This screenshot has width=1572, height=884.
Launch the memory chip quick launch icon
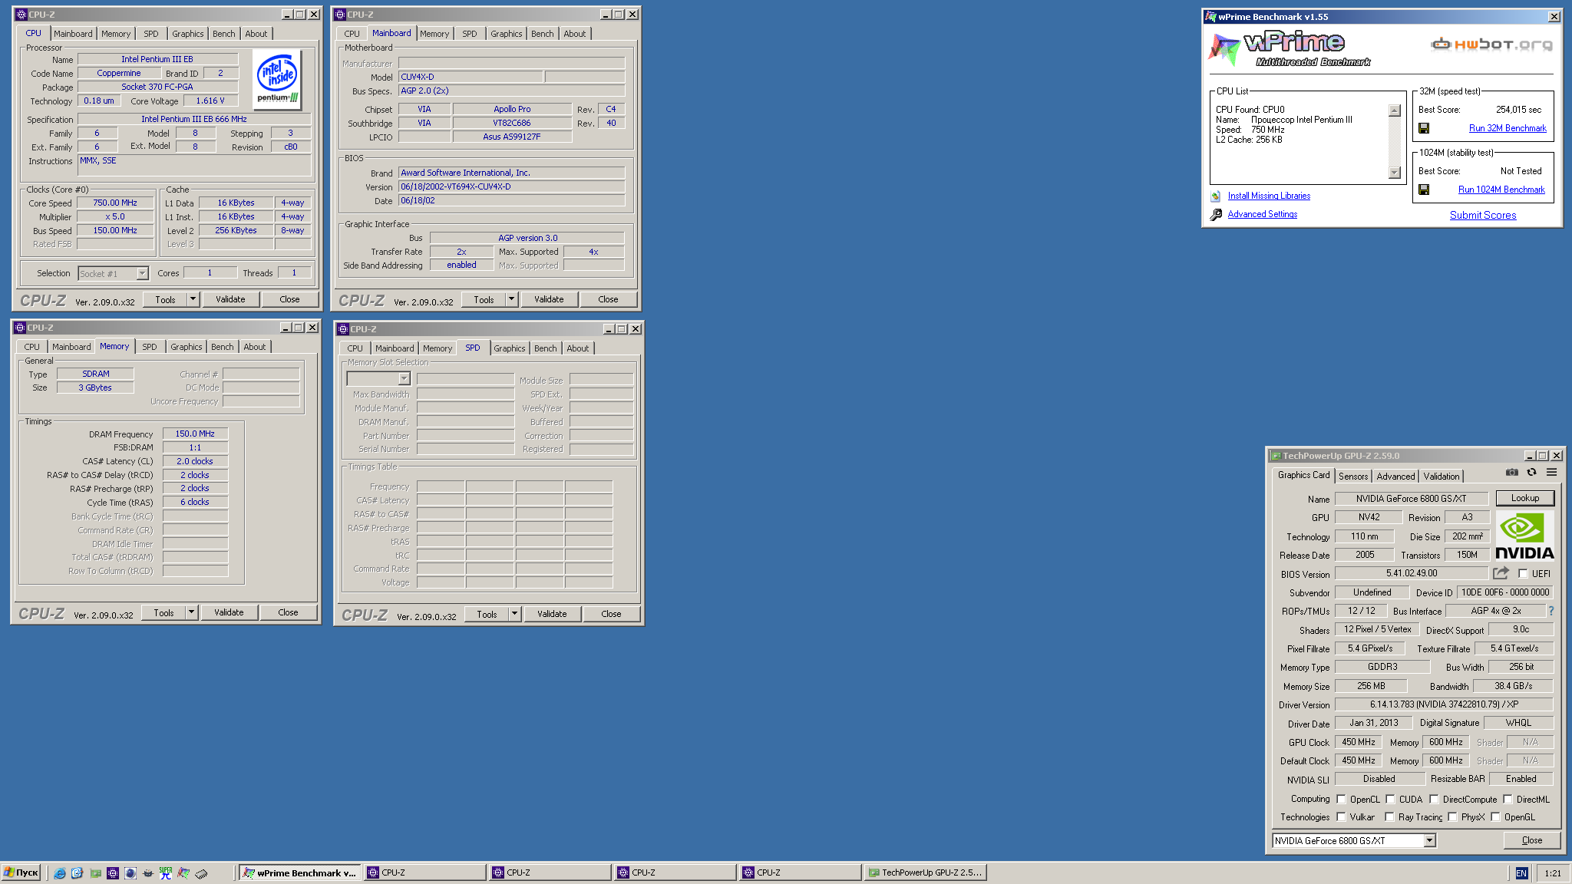click(x=201, y=873)
